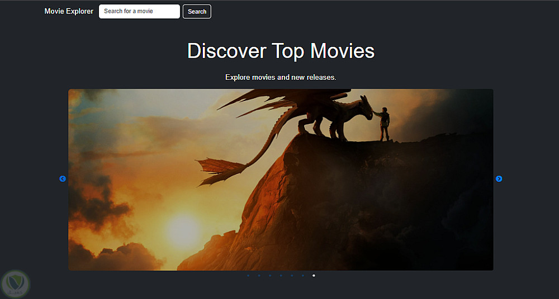
Task: Advance to next carousel slide arrow
Action: click(499, 179)
